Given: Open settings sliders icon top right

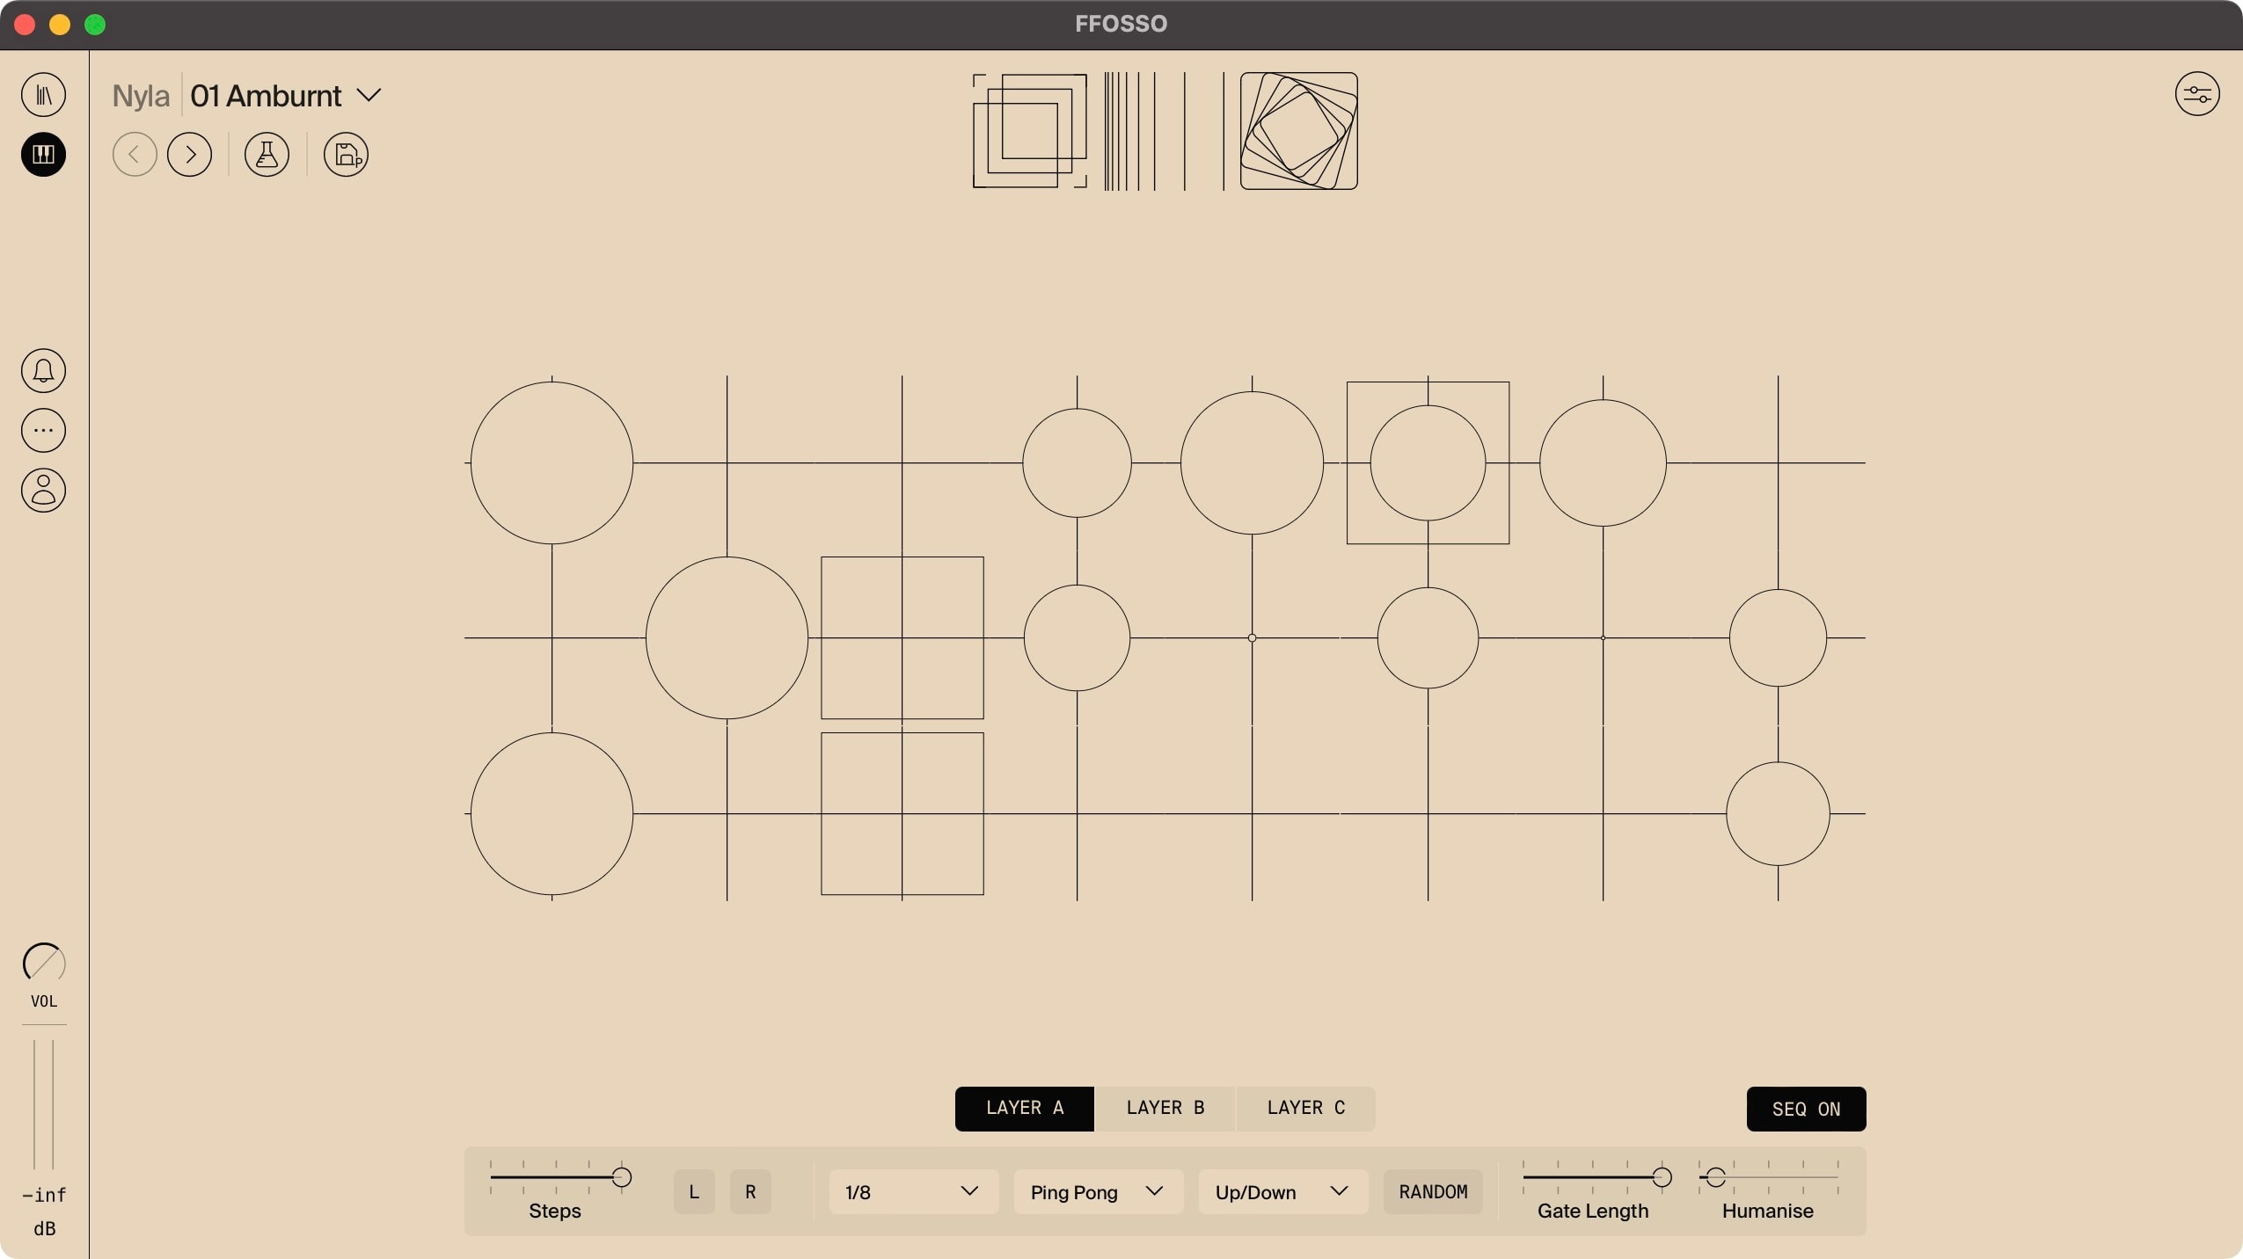Looking at the screenshot, I should tap(2196, 94).
